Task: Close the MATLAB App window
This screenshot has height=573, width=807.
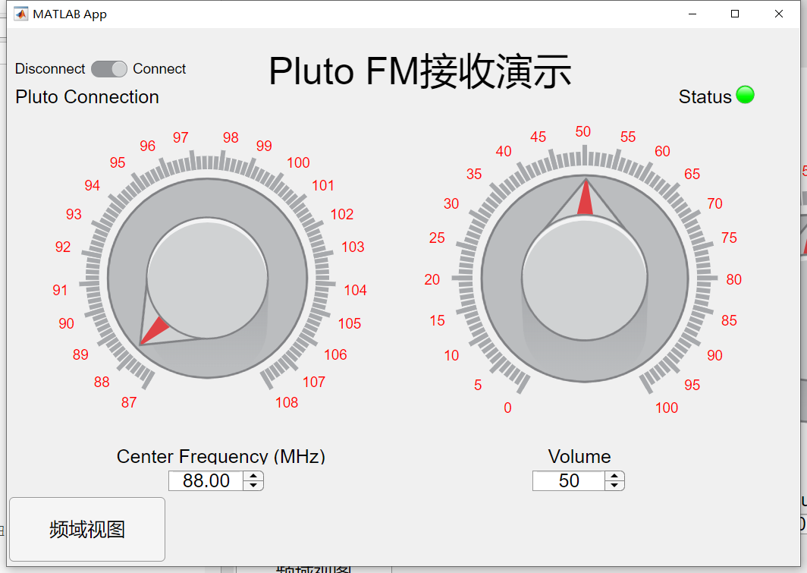Action: (779, 14)
